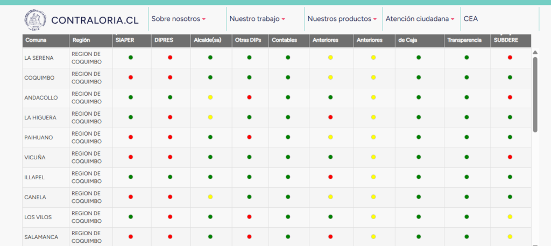551x246 pixels.
Task: Click Andacollo's yellow Alcalde(sa) status dot
Action: point(210,97)
